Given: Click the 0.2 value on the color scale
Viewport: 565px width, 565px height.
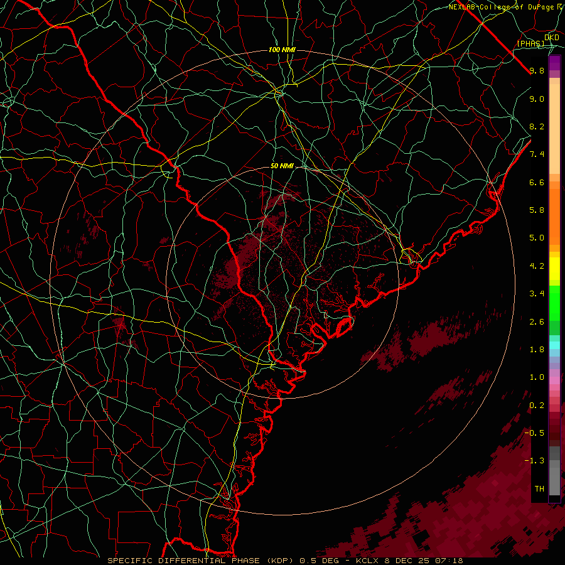Looking at the screenshot, I should click(537, 406).
